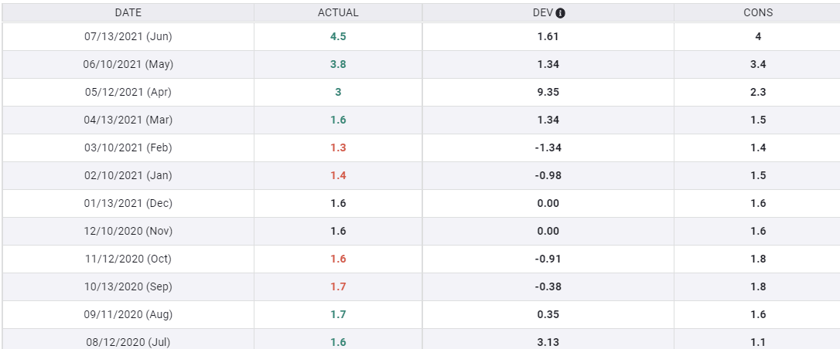Image resolution: width=840 pixels, height=349 pixels.
Task: Click the 02/10/2021 (Jan) date cell
Action: 128,175
